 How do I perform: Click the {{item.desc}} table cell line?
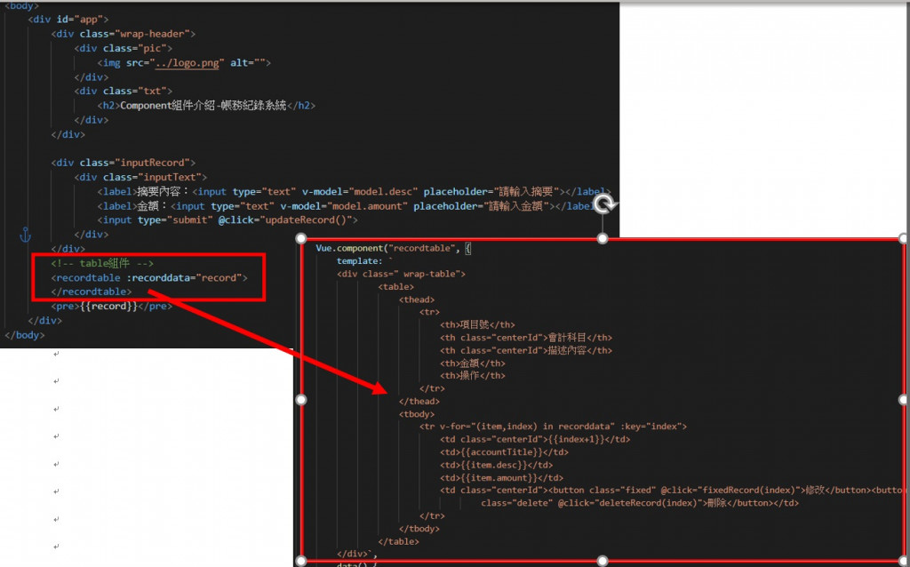(x=496, y=465)
